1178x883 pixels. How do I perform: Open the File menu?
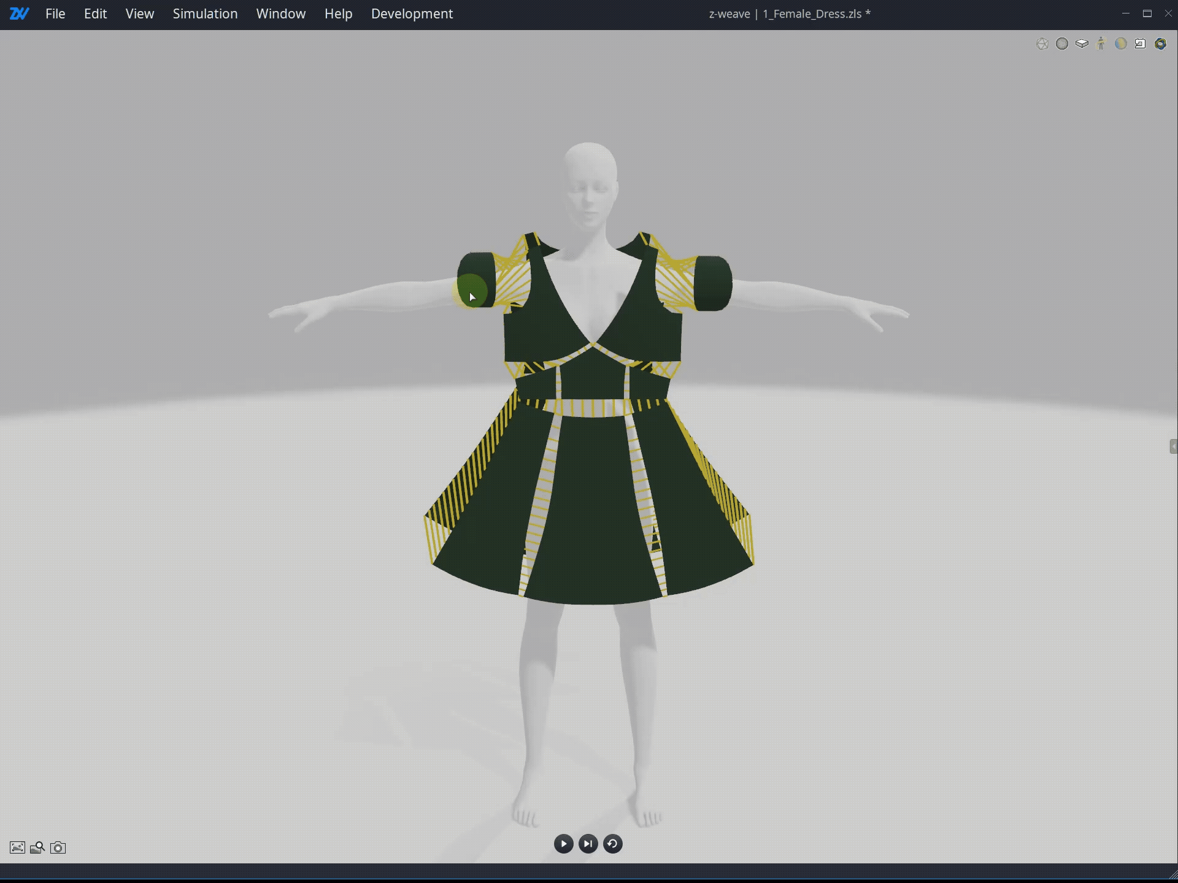[55, 13]
